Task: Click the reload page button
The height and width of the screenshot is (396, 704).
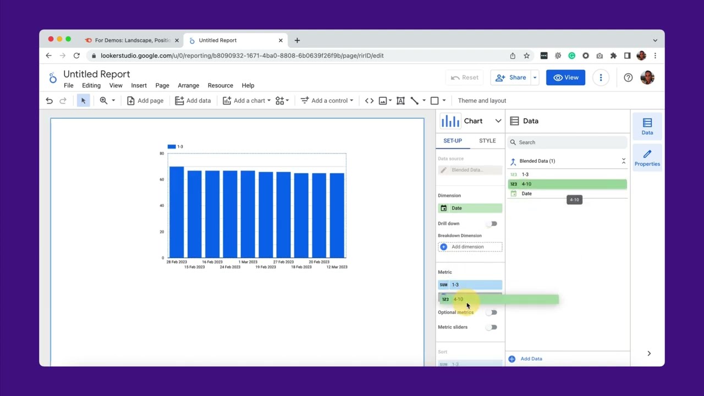Action: 76,56
